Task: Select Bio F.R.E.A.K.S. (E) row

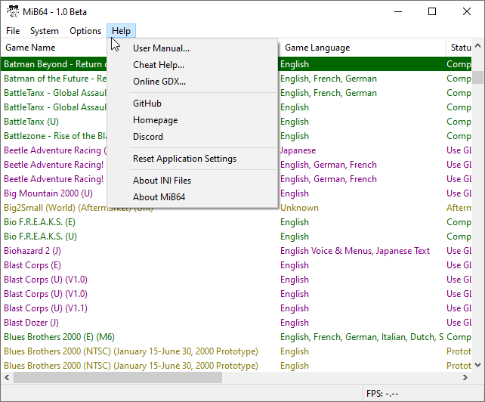Action: tap(39, 222)
